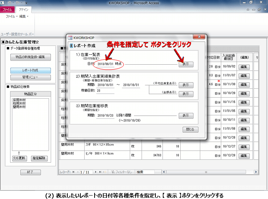Click 編集 button for ヒノキ 300×1×9cm row

click(x=244, y=156)
